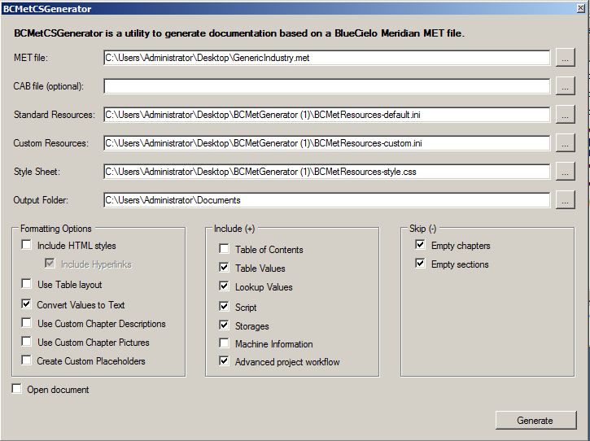Browse for Custom Resources file

click(565, 143)
